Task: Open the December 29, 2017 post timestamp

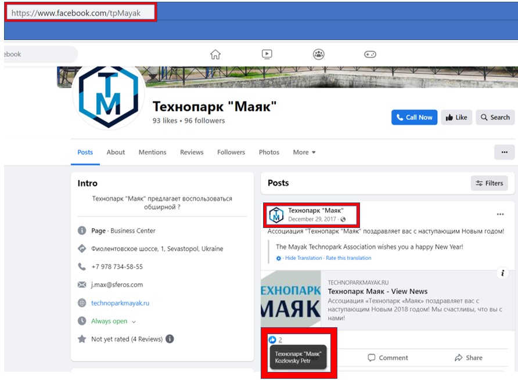Action: [312, 219]
